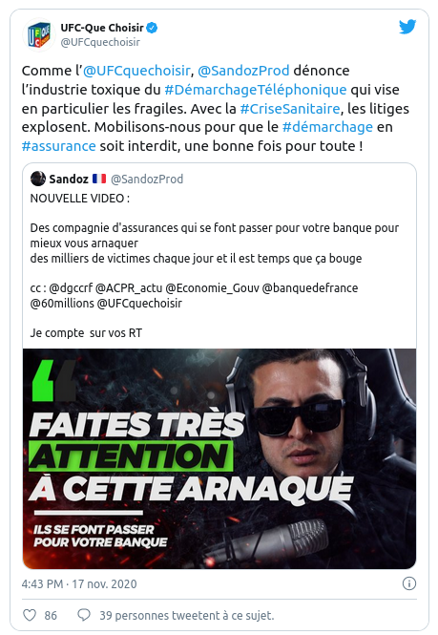
Task: Click the @SandozProd handle in quoted tweet
Action: point(147,179)
